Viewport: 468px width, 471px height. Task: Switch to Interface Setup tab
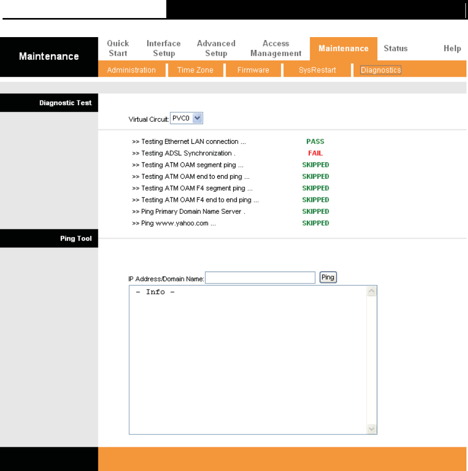[x=164, y=48]
